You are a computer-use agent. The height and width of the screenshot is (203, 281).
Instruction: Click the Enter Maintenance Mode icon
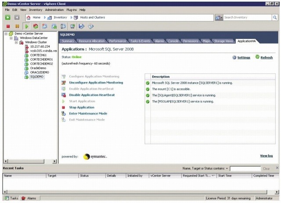64,114
